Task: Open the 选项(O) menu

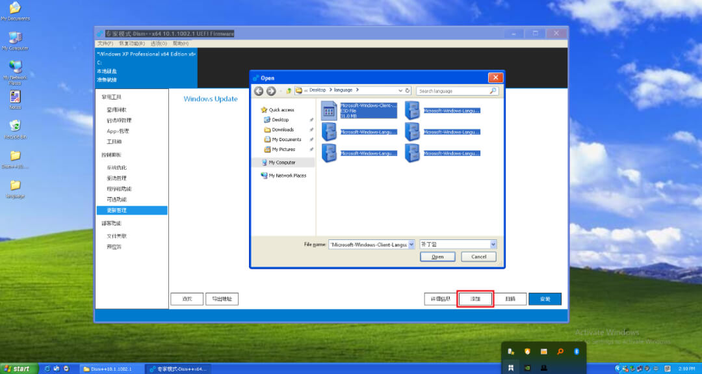Action: [x=159, y=44]
